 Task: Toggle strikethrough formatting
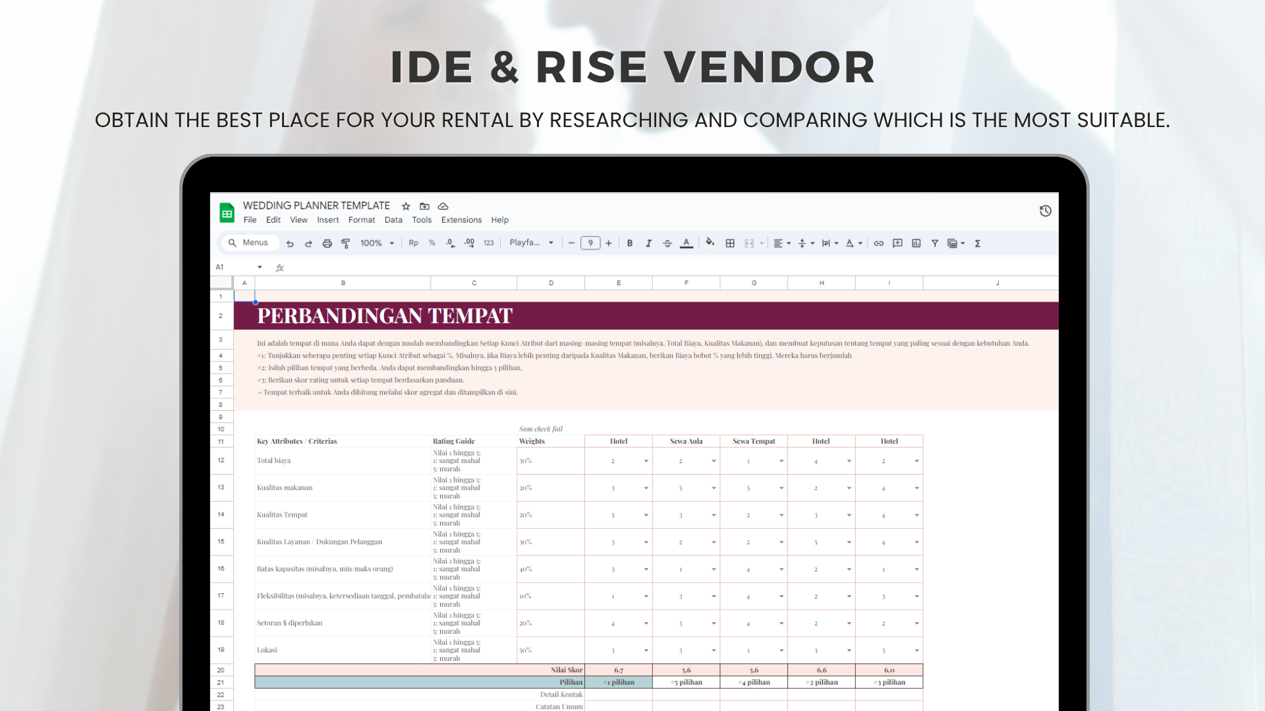point(667,244)
